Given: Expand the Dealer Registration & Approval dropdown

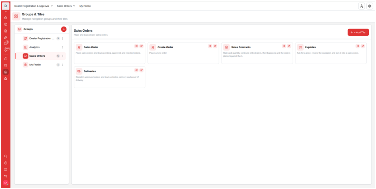Looking at the screenshot, I should coord(33,6).
